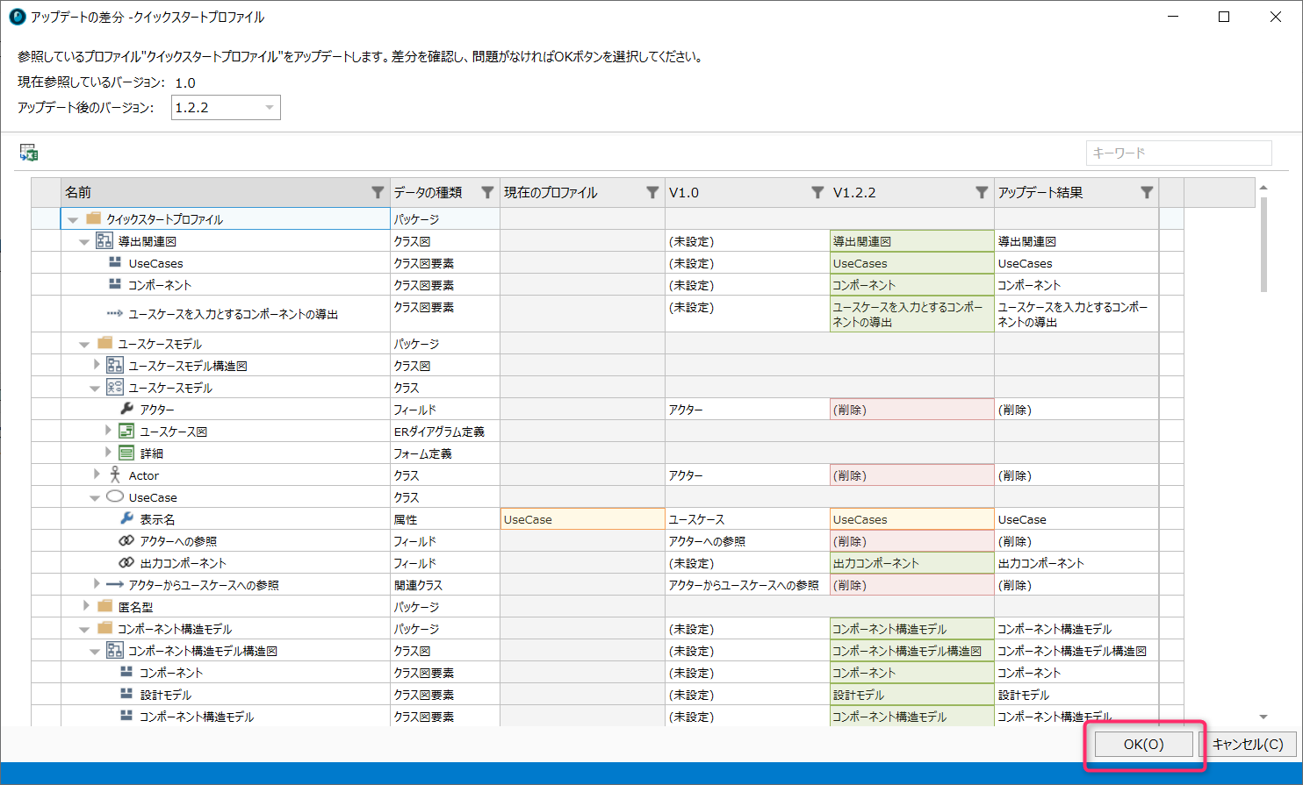The width and height of the screenshot is (1303, 785).
Task: Expand the 匿名型 package node
Action: [x=85, y=606]
